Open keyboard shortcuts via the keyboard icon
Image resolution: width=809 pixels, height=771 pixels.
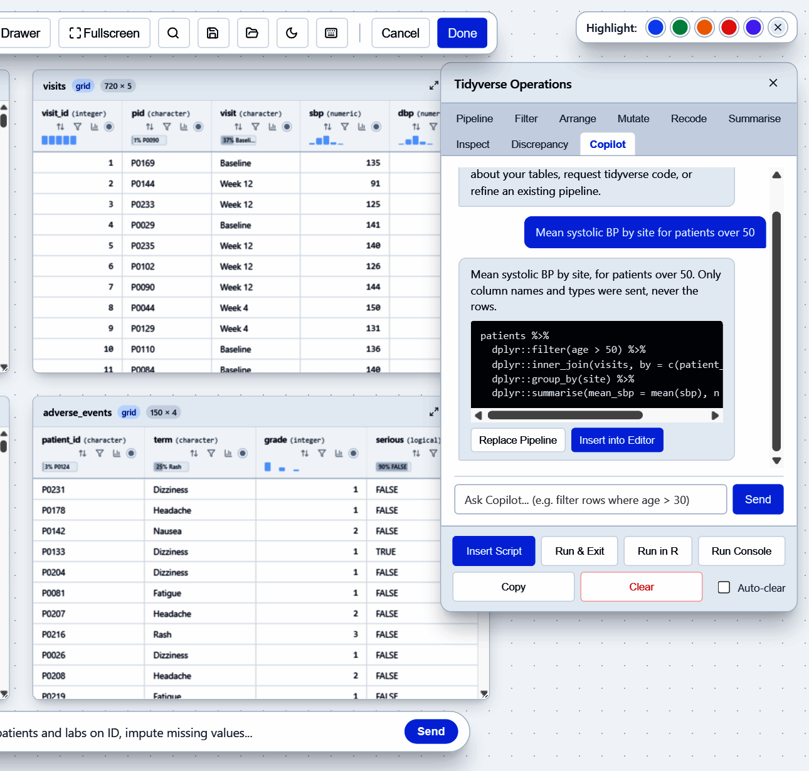point(332,33)
